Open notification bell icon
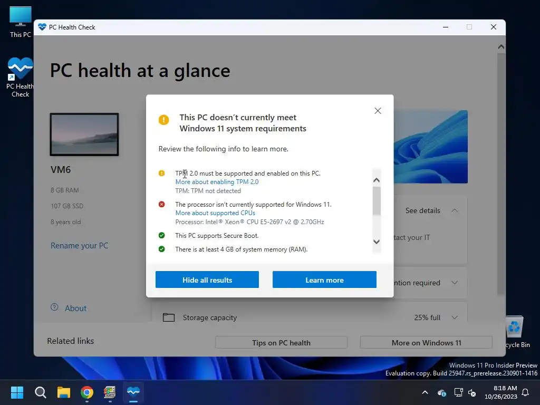Image resolution: width=540 pixels, height=405 pixels. pos(526,392)
